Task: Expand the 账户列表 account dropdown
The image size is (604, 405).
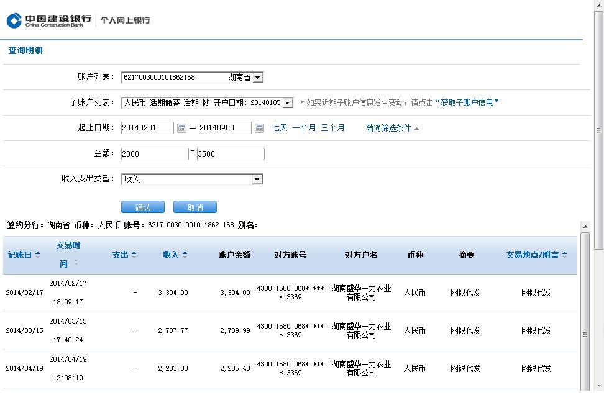Action: (x=258, y=78)
